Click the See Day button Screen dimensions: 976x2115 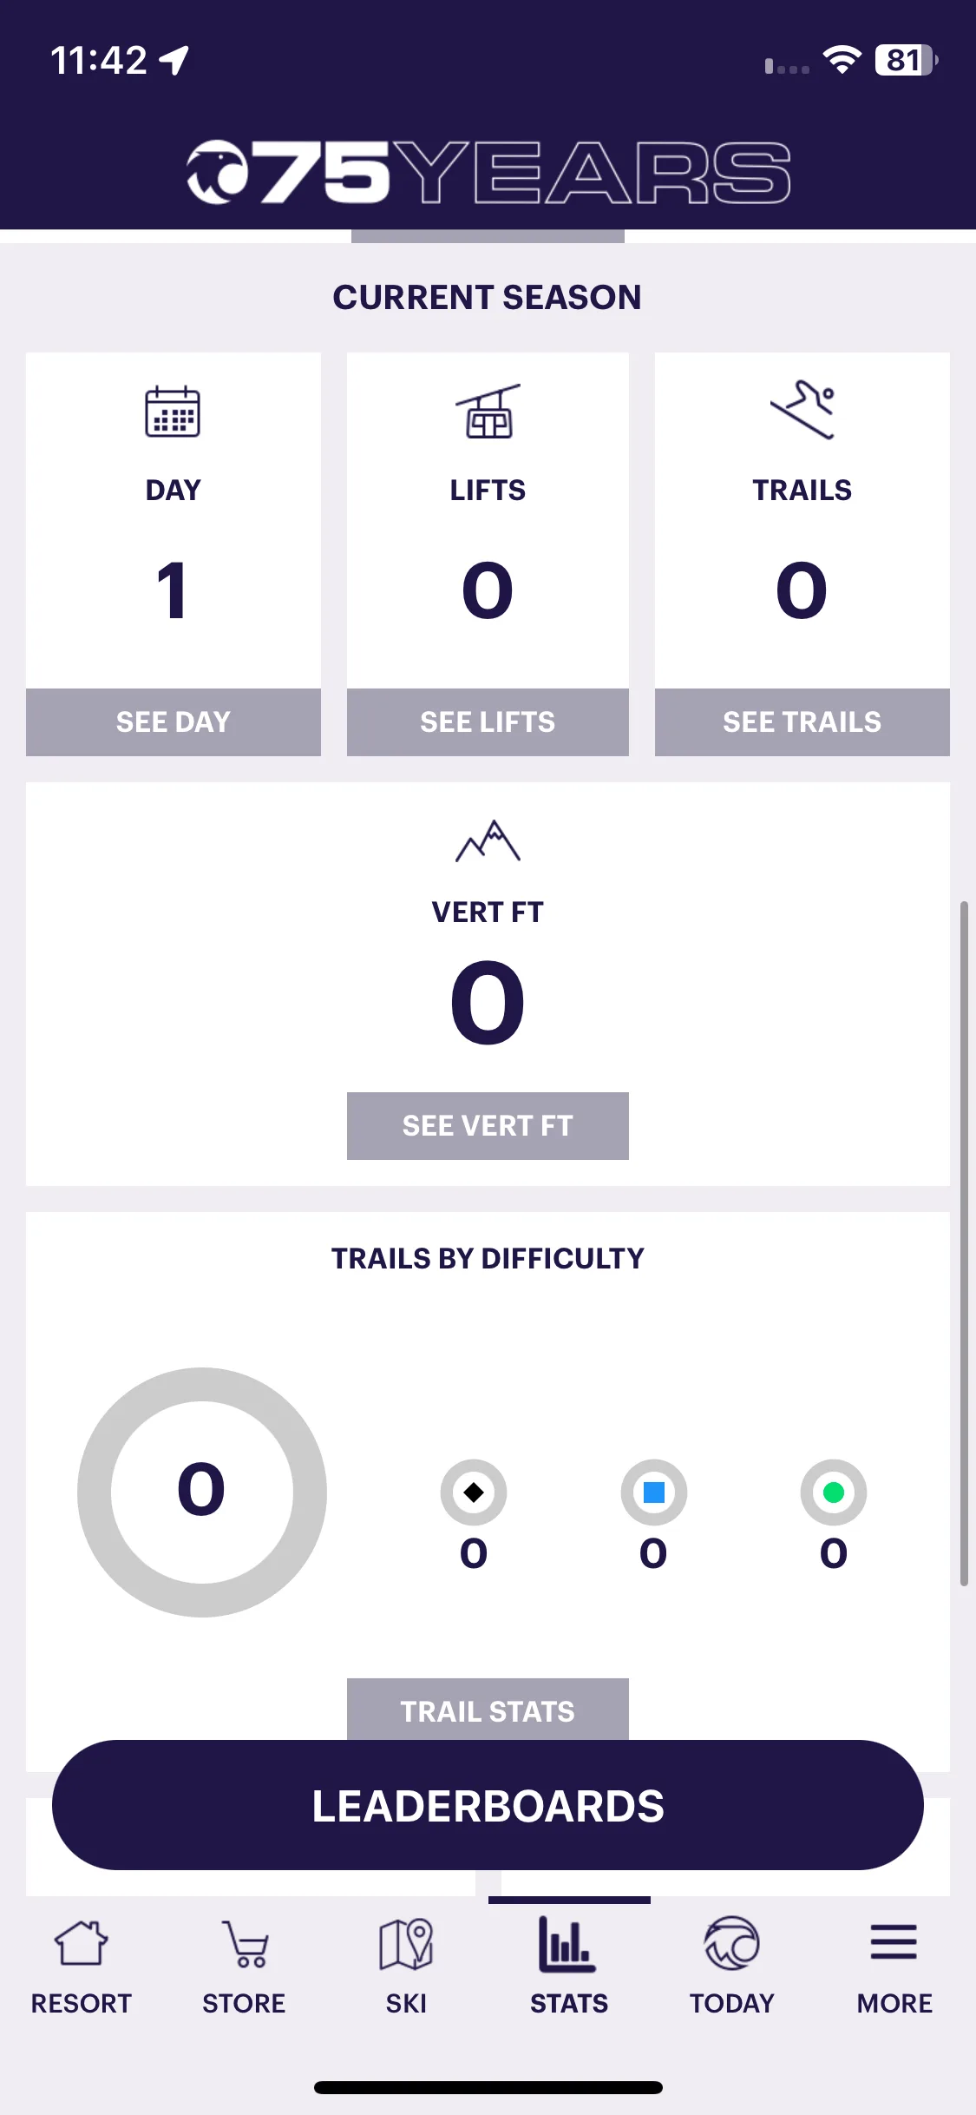174,722
